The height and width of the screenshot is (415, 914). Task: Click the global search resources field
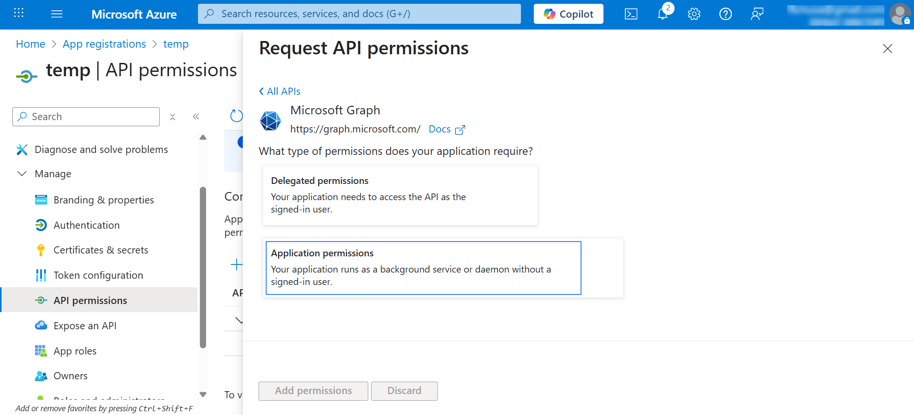359,14
